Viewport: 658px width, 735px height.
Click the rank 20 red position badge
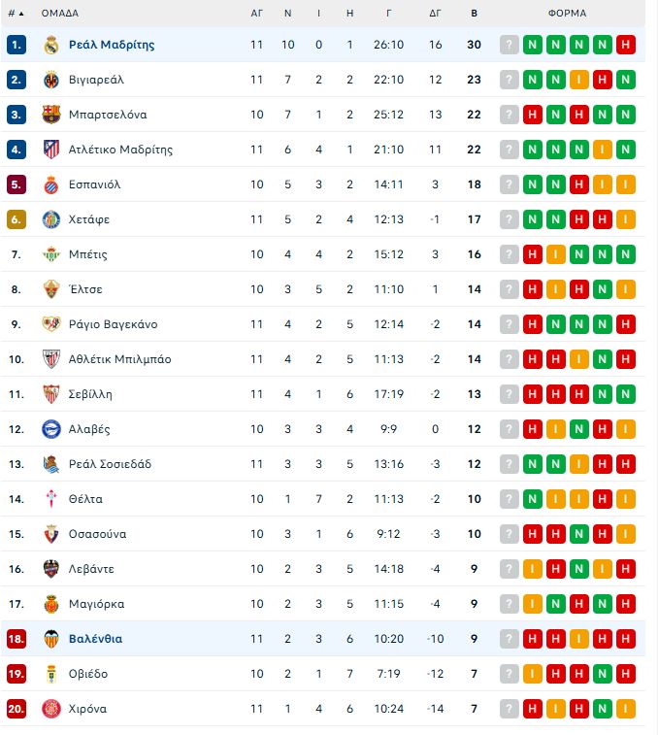click(16, 709)
